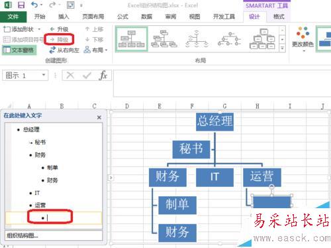
Task: Click the Undo arrow icon
Action: point(34,5)
